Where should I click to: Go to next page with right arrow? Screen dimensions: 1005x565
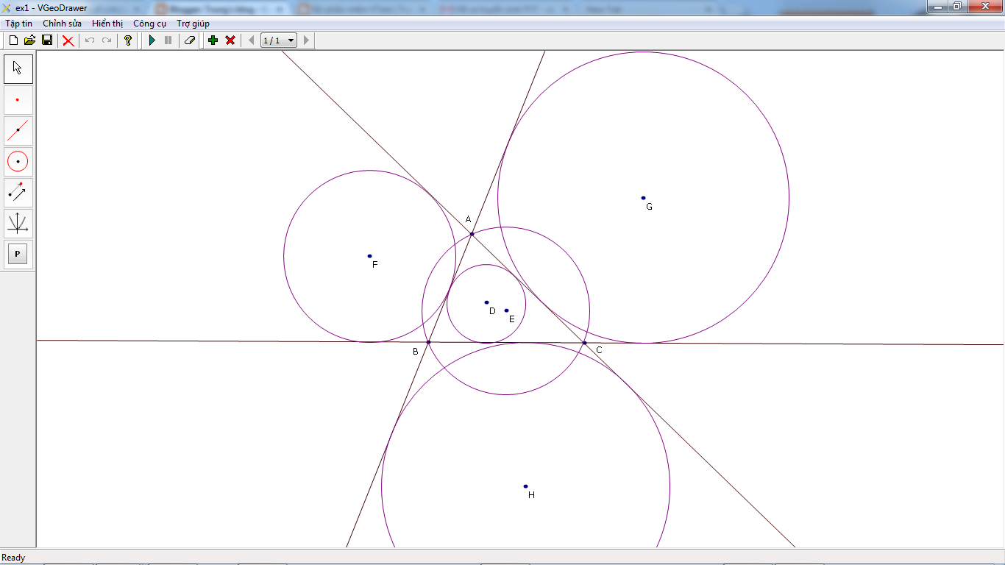click(306, 40)
